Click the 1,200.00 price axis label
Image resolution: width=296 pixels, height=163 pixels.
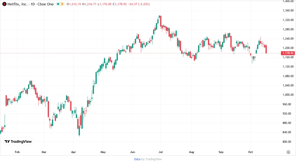point(288,48)
